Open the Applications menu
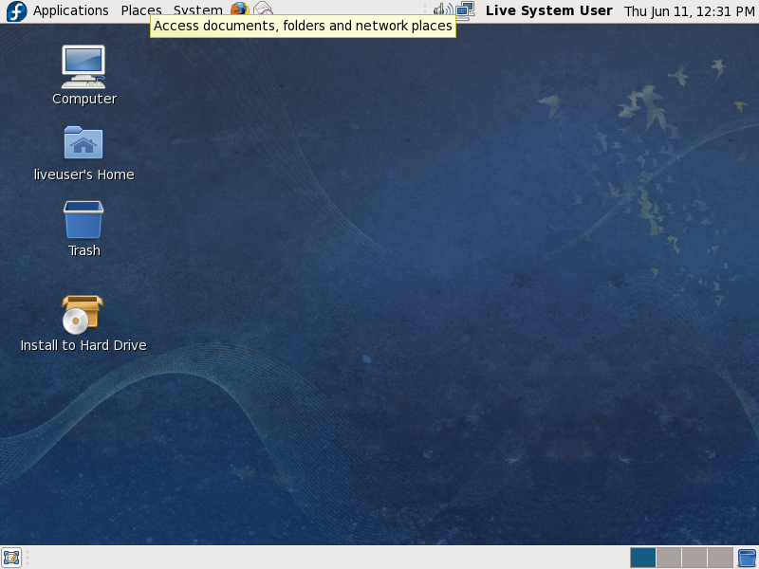Viewport: 759px width, 569px height. point(70,10)
